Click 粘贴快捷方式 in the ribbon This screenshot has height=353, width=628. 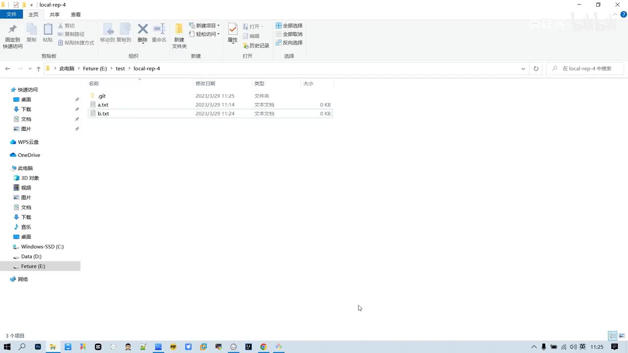click(76, 43)
